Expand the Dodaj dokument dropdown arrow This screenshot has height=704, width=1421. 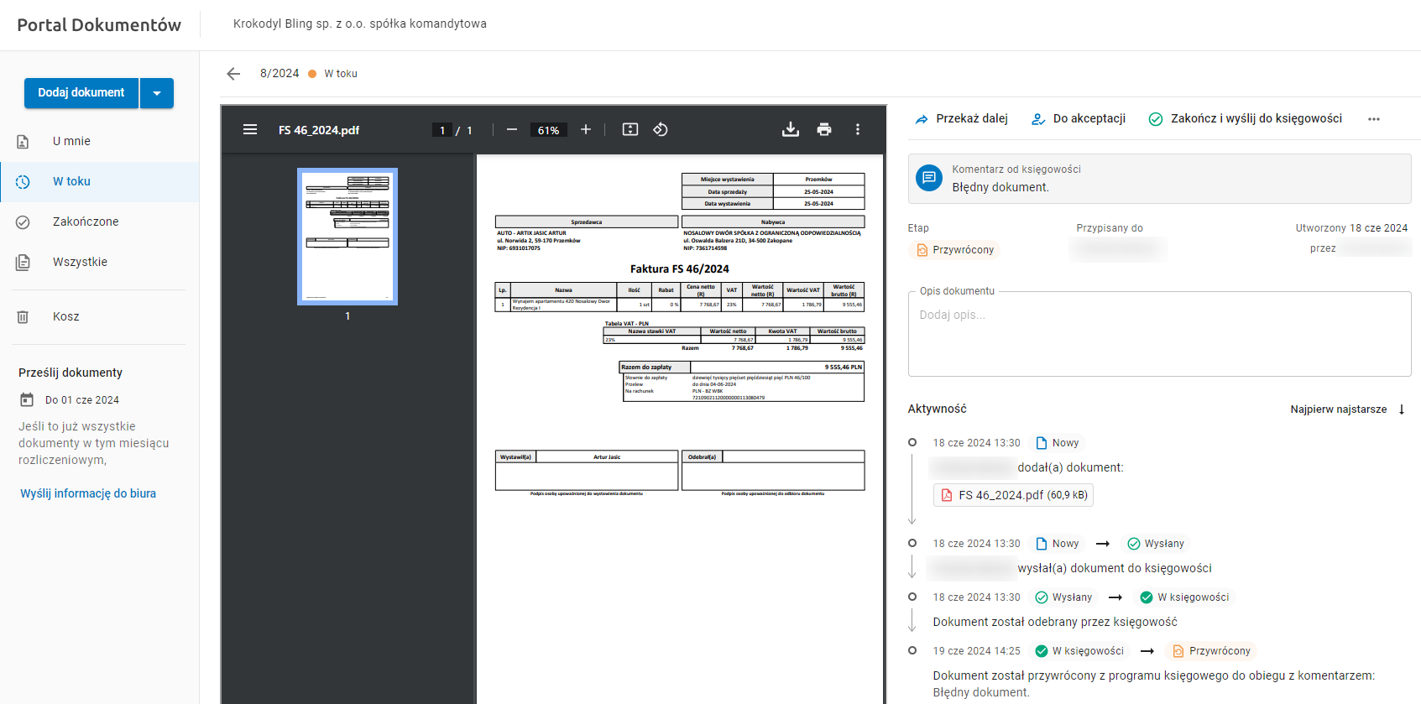(x=157, y=93)
